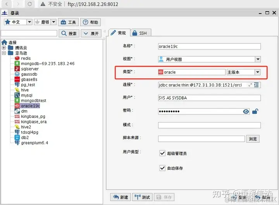Show password with the eye icon
Screen dimensions: 279x205
click(246, 112)
